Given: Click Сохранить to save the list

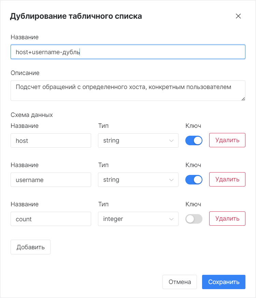Looking at the screenshot, I should 224,282.
